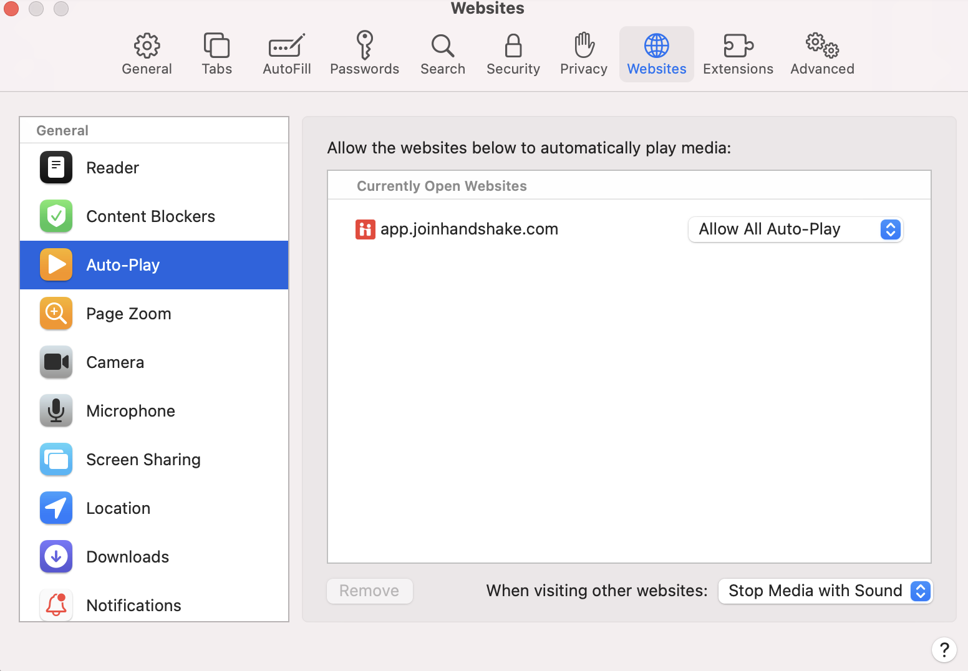Select the Websites globe icon
This screenshot has width=968, height=671.
[x=657, y=46]
